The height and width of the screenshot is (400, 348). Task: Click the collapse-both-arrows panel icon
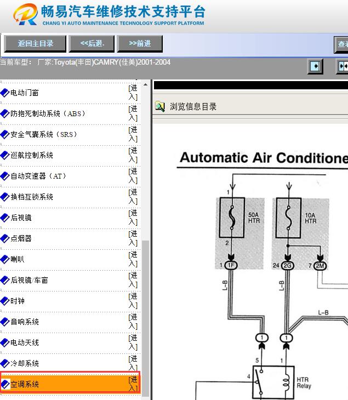343,66
